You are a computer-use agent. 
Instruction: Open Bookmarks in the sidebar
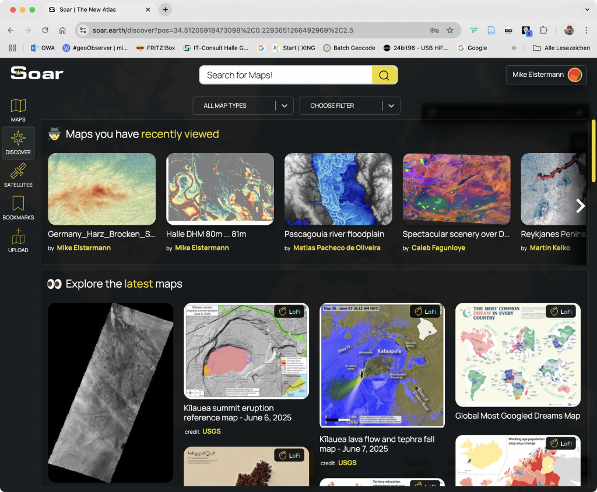pos(18,208)
